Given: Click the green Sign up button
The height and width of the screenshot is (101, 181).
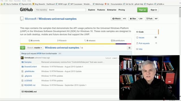Looking at the screenshot, I should [x=142, y=10].
